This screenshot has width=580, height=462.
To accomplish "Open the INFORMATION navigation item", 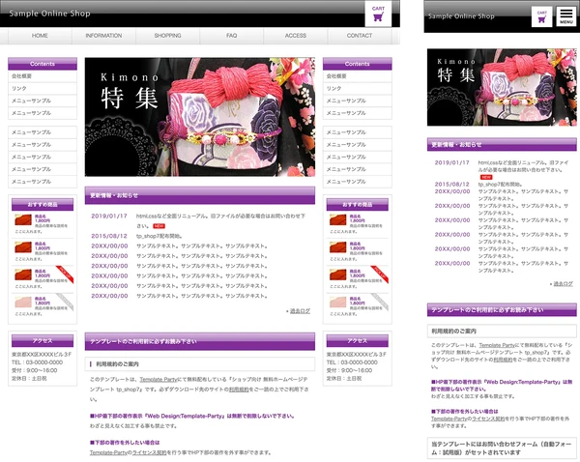I will tap(103, 36).
